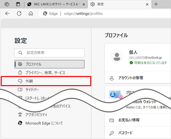Click the key icon beside パスワード
Image resolution: width=171 pixels, height=139 pixels.
pyautogui.click(x=111, y=133)
